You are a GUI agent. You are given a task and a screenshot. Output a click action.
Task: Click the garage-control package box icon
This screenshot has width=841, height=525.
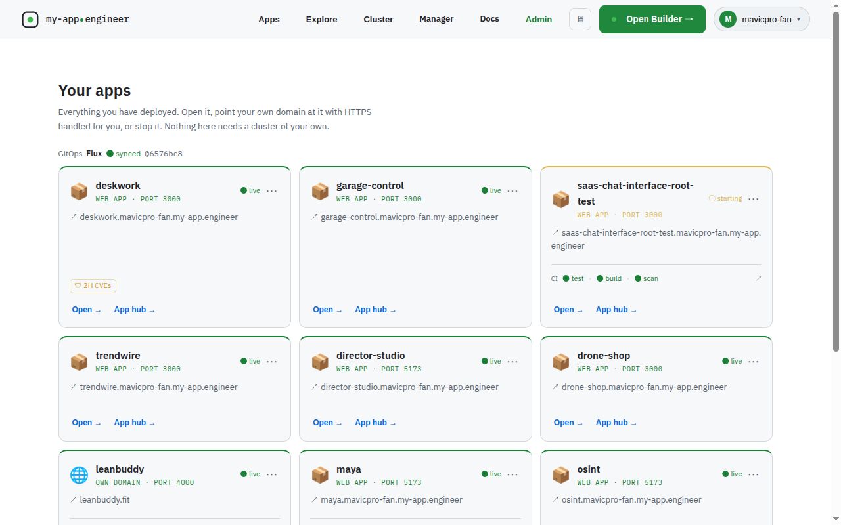[320, 192]
